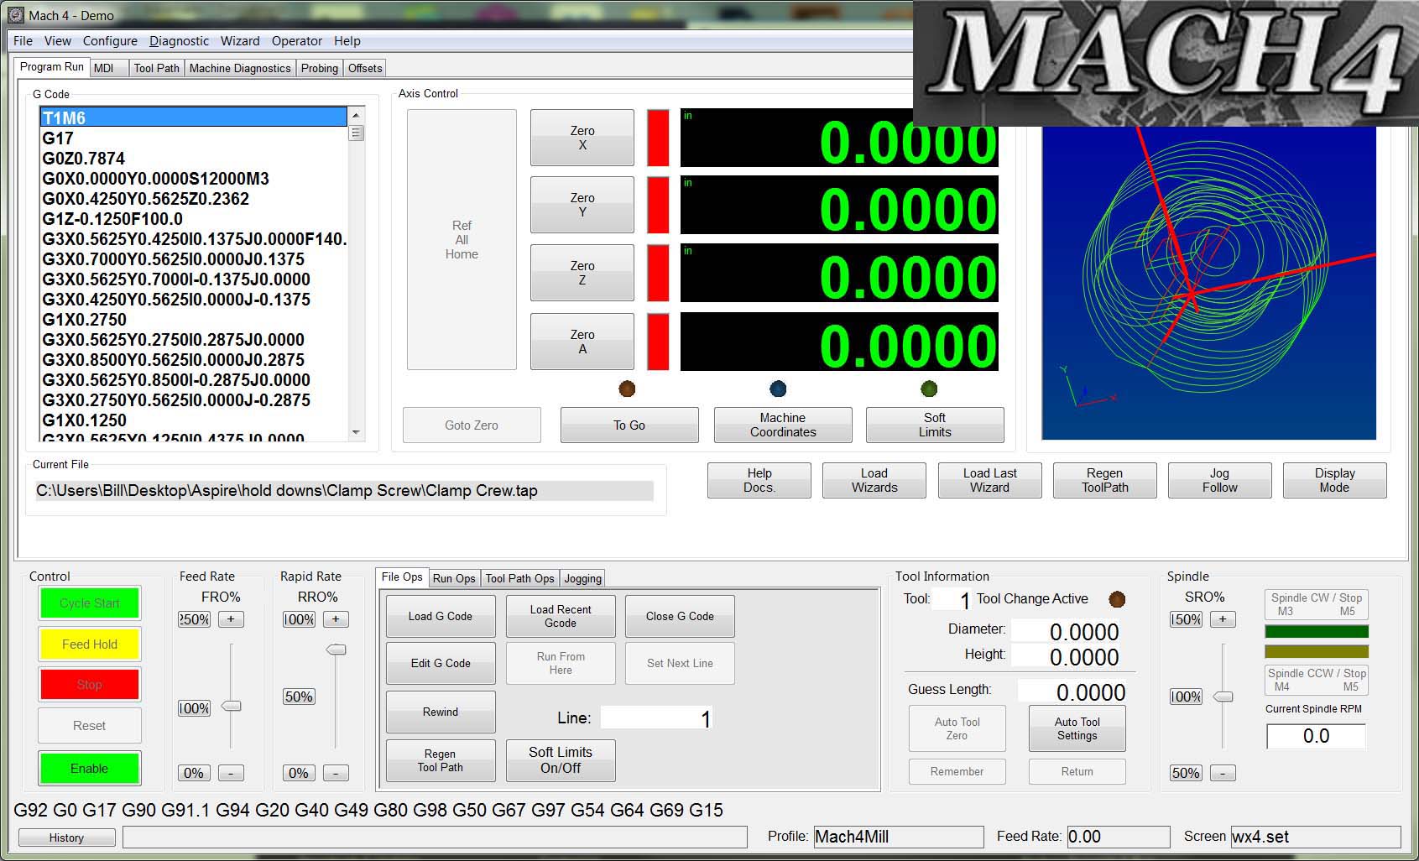Screen dimensions: 1419x861
Task: Open the Operator menu
Action: [x=297, y=40]
